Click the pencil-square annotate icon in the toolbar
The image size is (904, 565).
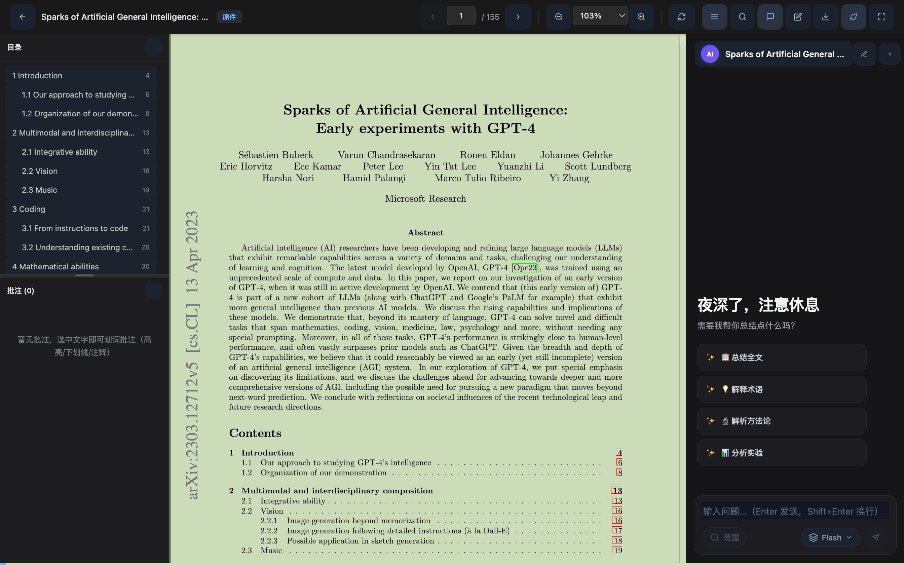point(798,17)
